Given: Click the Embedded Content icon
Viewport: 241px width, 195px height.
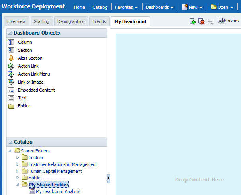Looking at the screenshot, I should pyautogui.click(x=11, y=90).
